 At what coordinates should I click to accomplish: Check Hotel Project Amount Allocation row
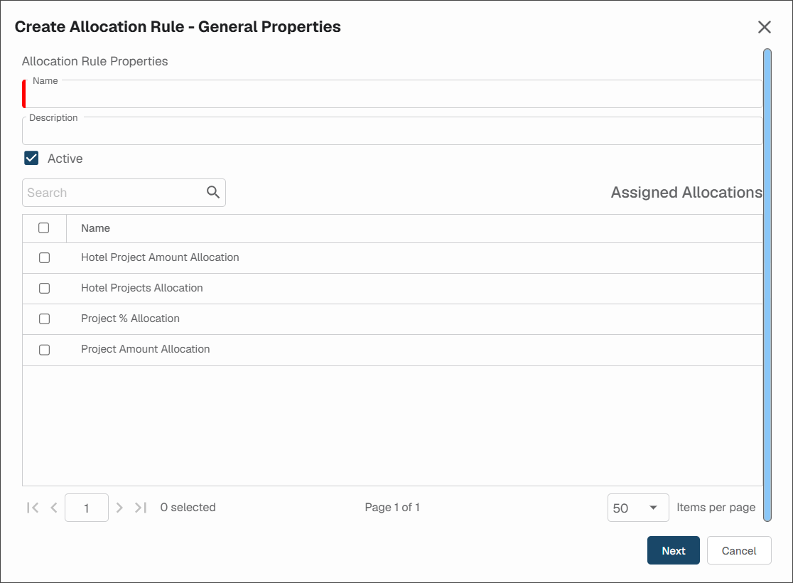point(45,257)
